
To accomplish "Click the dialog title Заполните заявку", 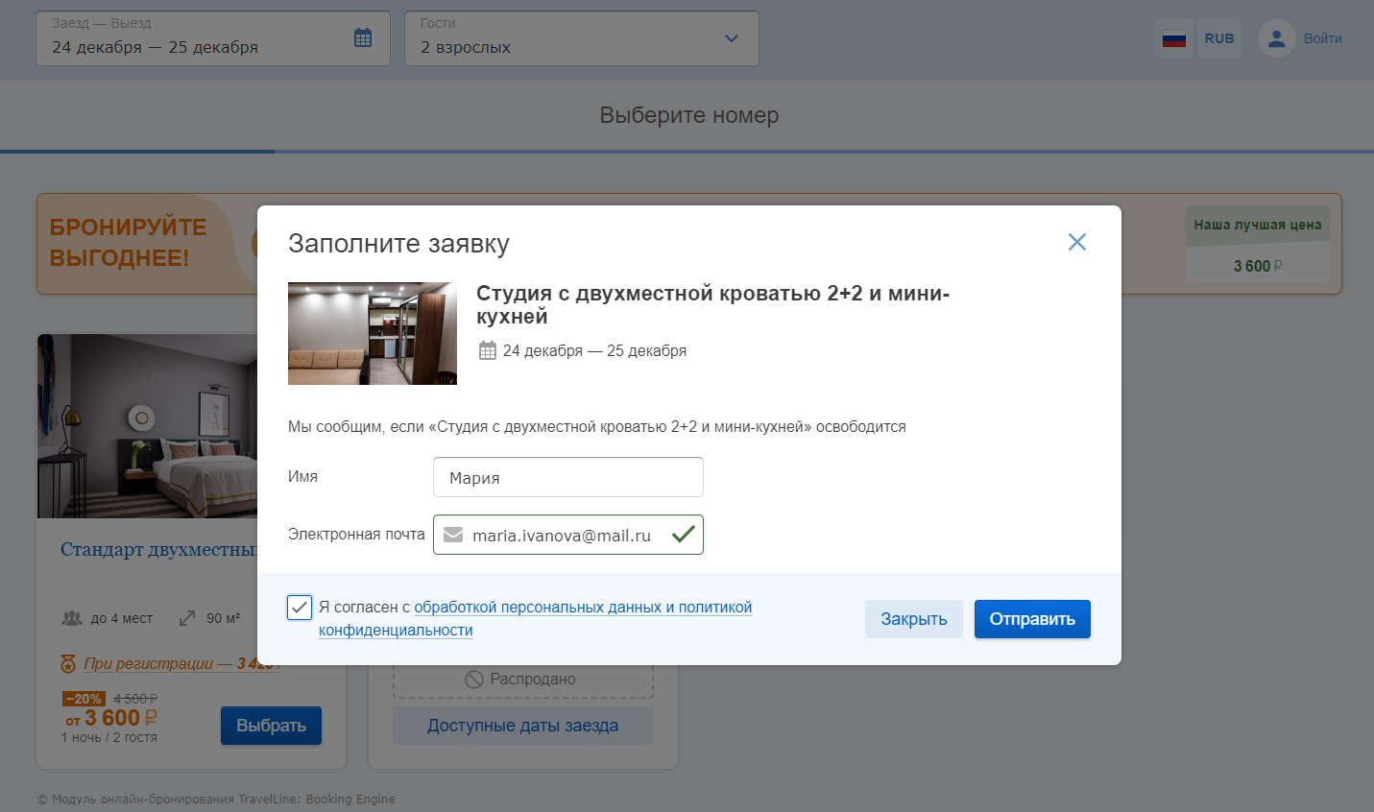I will click(x=398, y=244).
